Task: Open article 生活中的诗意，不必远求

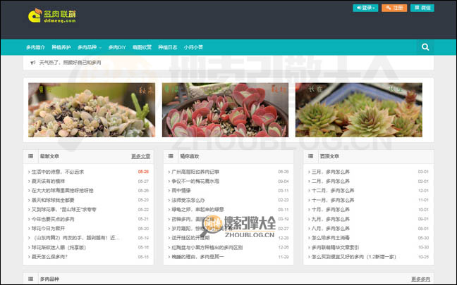Action: pyautogui.click(x=57, y=172)
